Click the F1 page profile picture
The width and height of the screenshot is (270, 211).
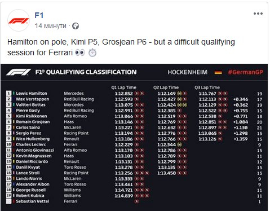19,20
